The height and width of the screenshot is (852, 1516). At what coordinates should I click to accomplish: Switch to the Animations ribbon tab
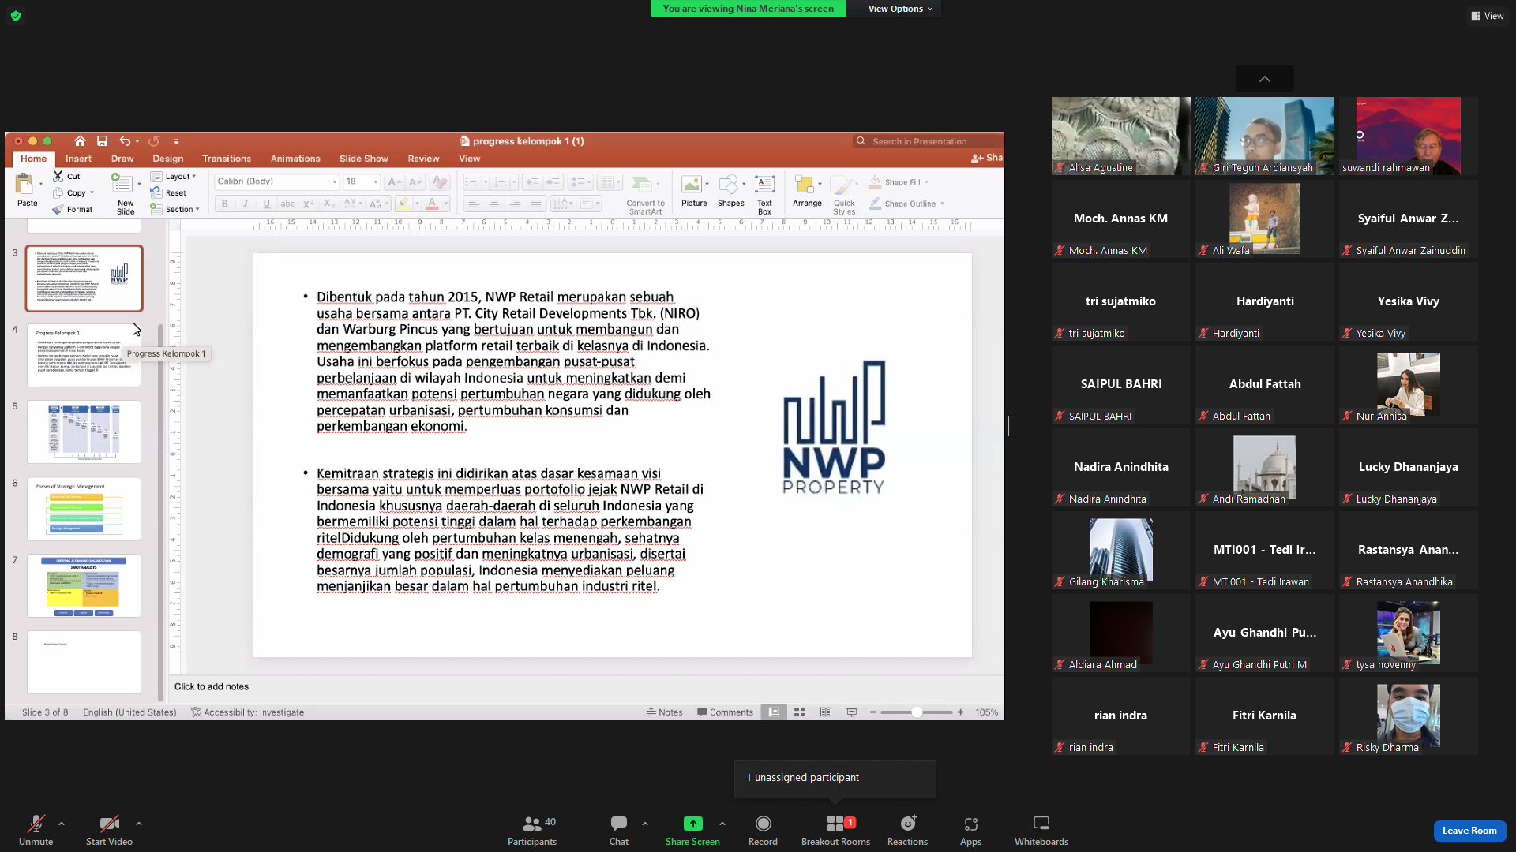(295, 159)
